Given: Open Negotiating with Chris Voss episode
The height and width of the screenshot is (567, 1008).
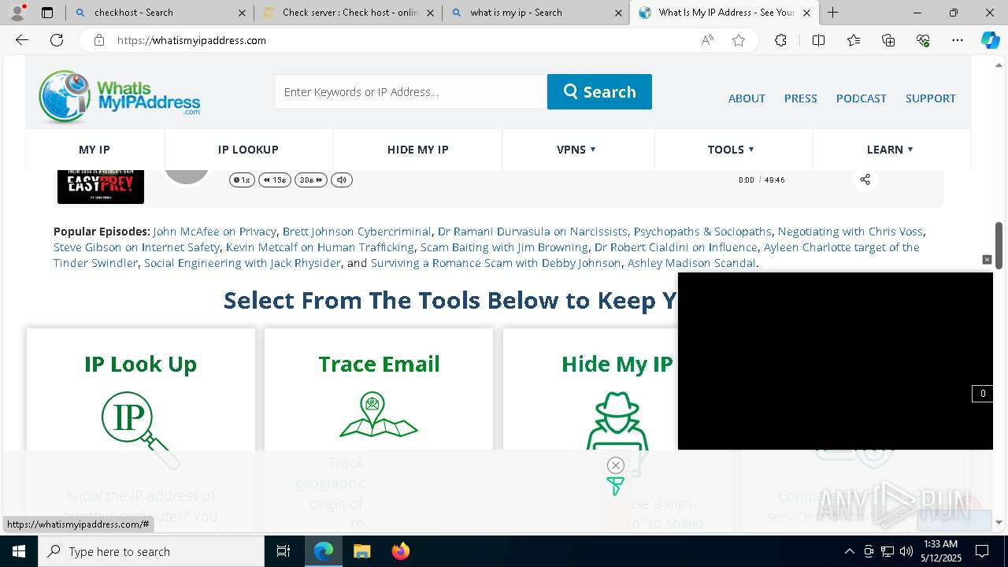Looking at the screenshot, I should click(850, 232).
